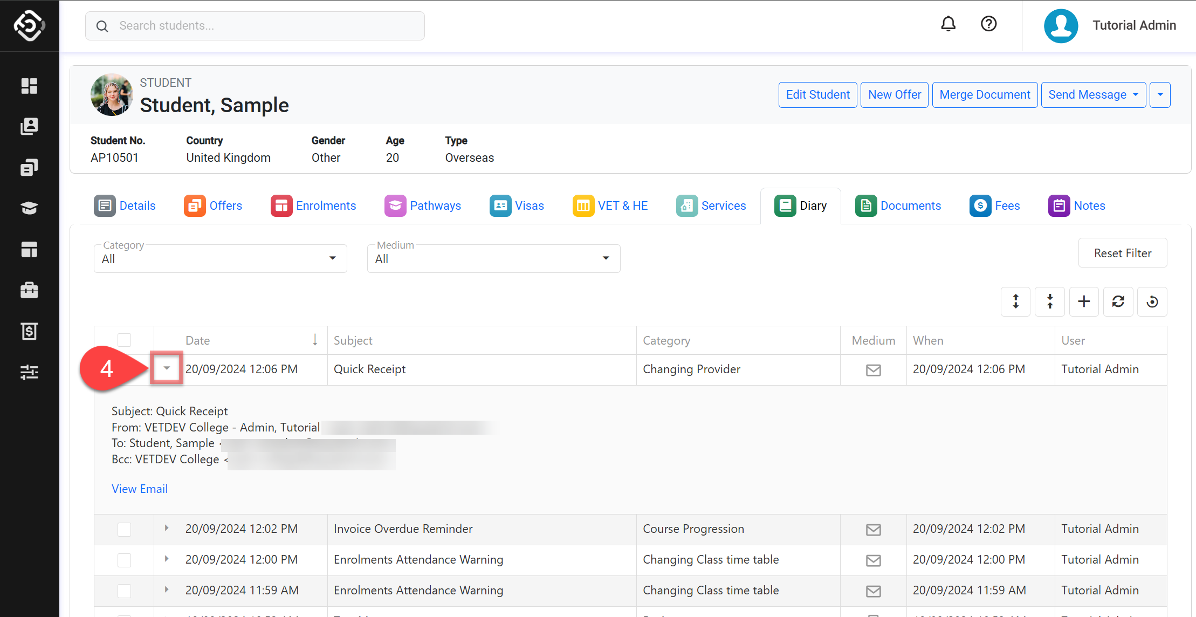Switch to the Notes tab

click(1077, 205)
